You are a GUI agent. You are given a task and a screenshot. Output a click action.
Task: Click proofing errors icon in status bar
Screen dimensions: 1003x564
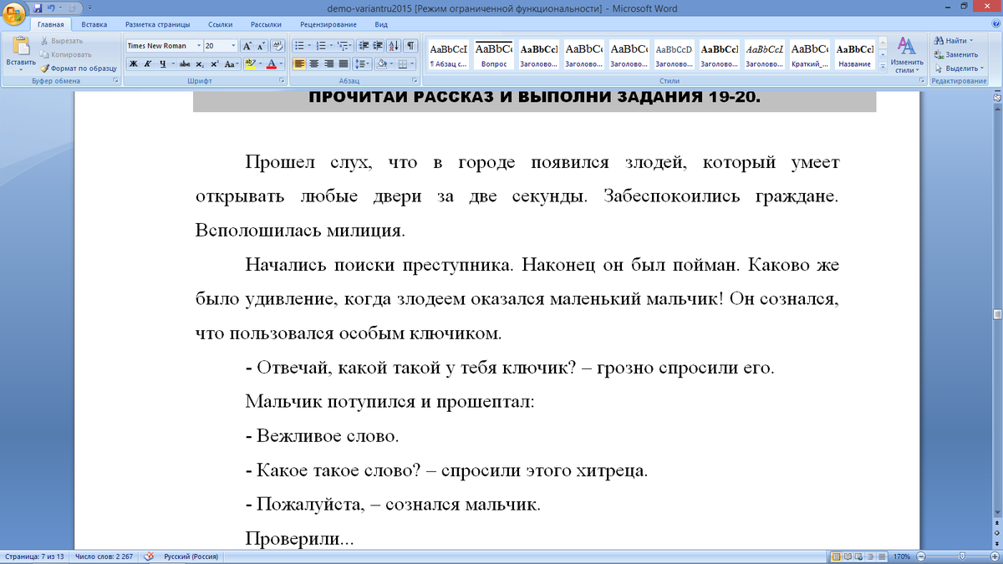click(149, 556)
